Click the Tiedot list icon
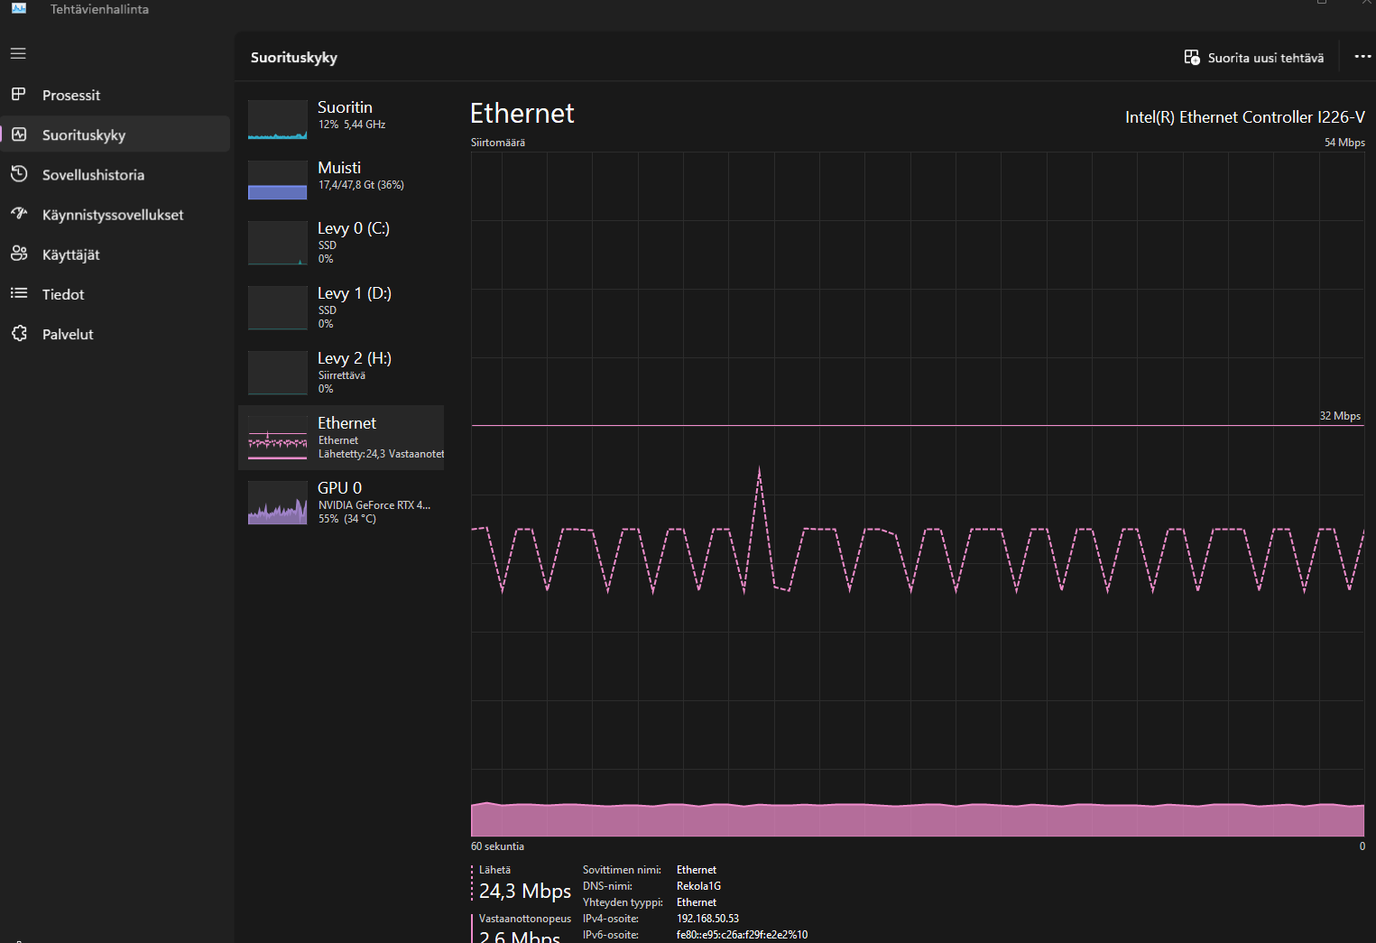This screenshot has width=1376, height=943. coord(18,293)
